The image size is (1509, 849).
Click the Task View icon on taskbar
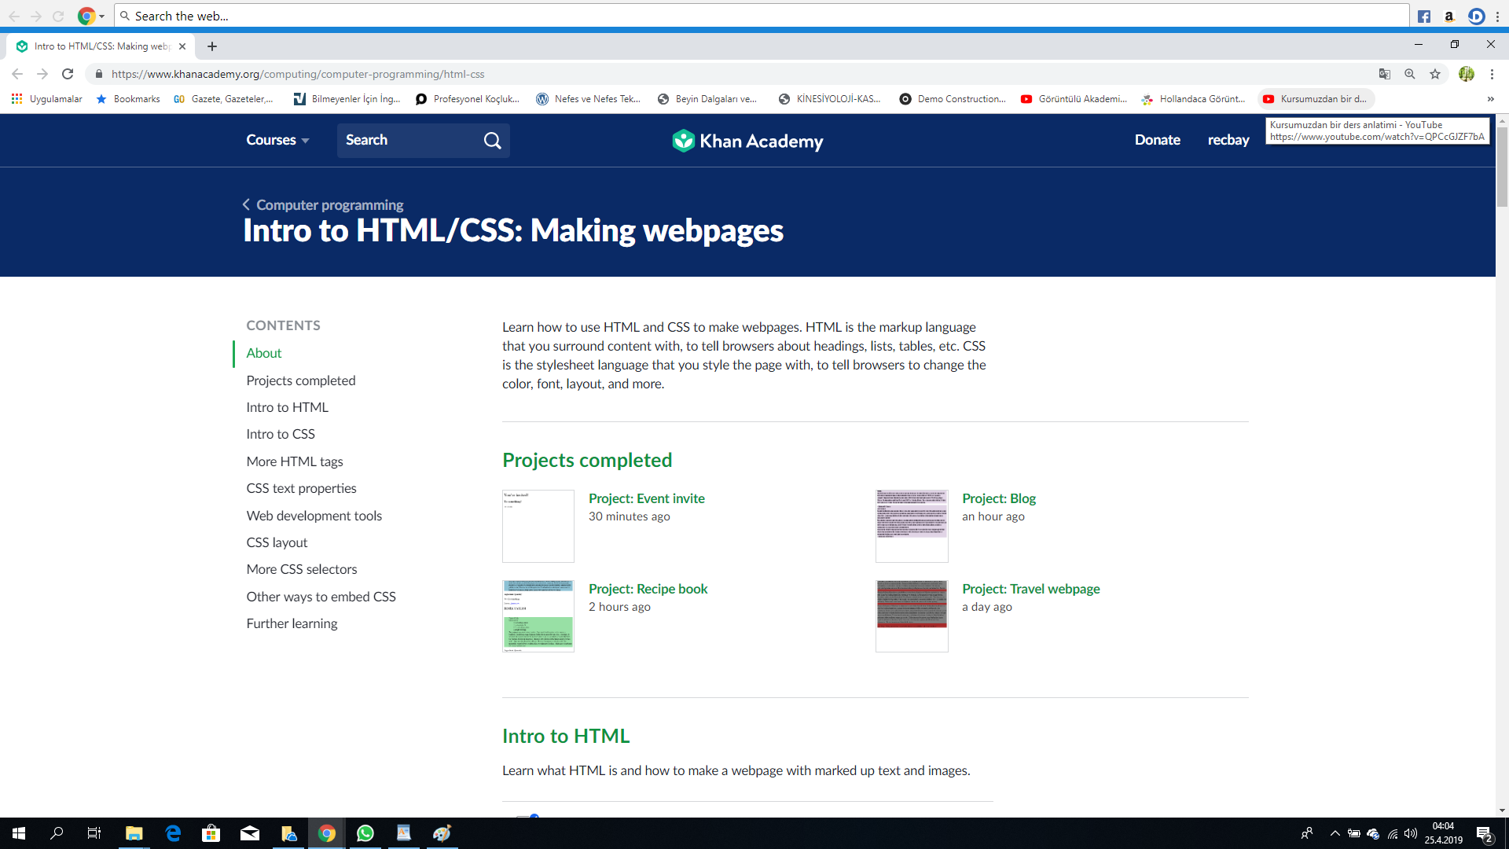click(94, 833)
